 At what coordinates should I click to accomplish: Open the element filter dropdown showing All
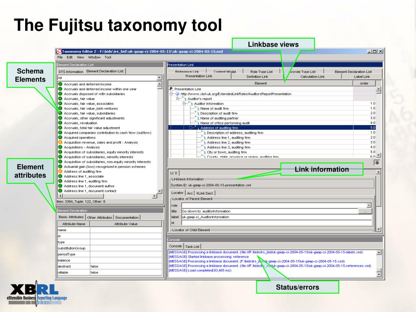[x=159, y=78]
